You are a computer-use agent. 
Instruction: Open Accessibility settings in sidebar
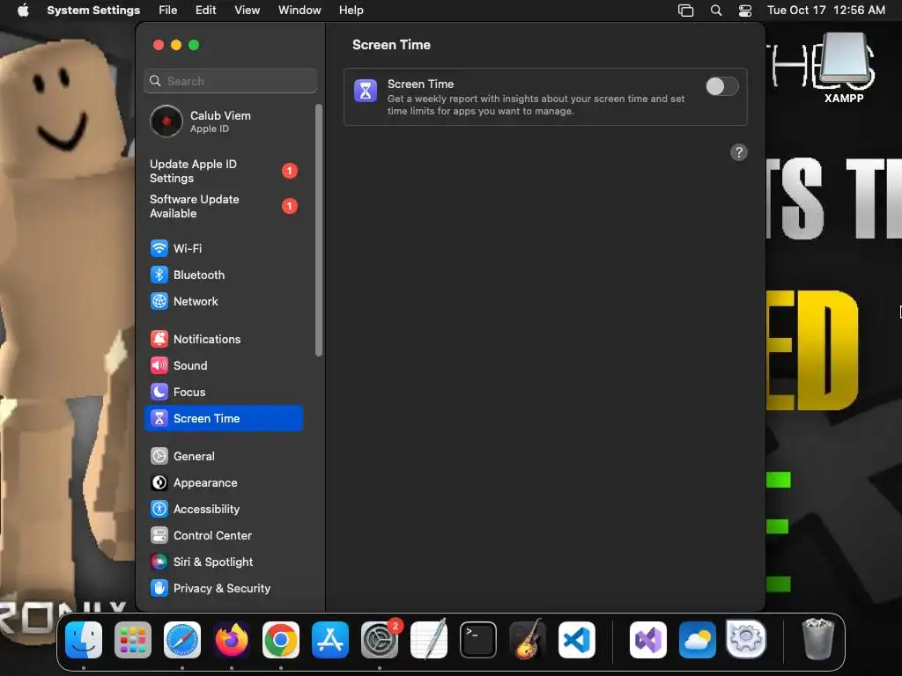pos(224,510)
